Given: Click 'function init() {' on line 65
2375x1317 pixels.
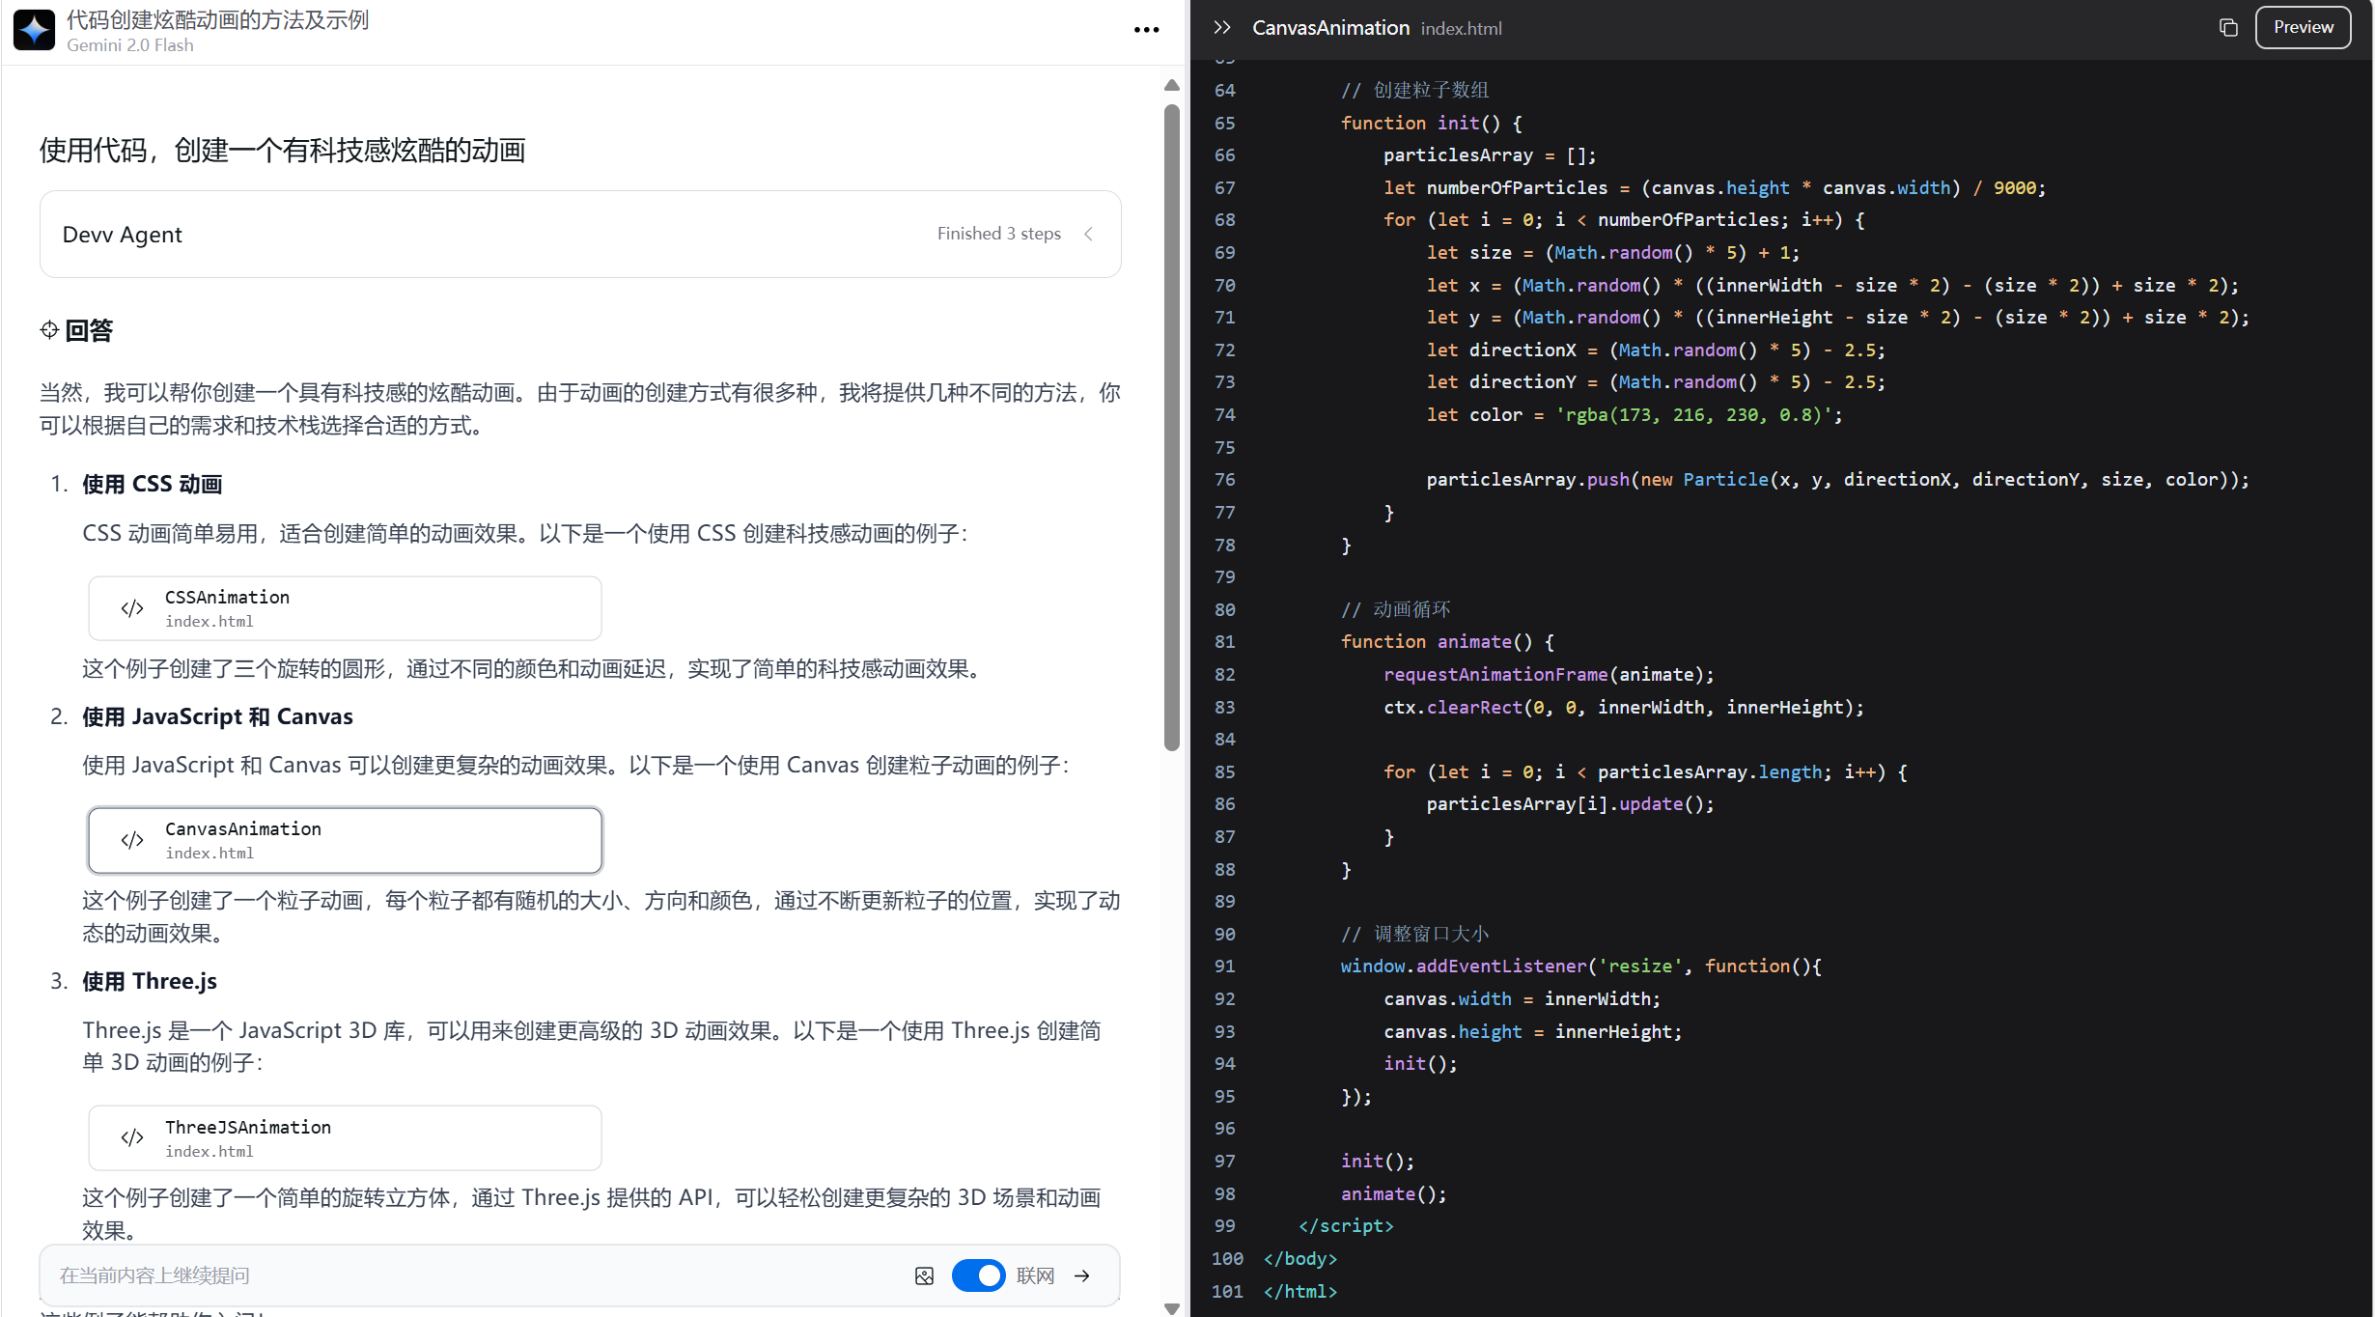Looking at the screenshot, I should click(x=1431, y=123).
